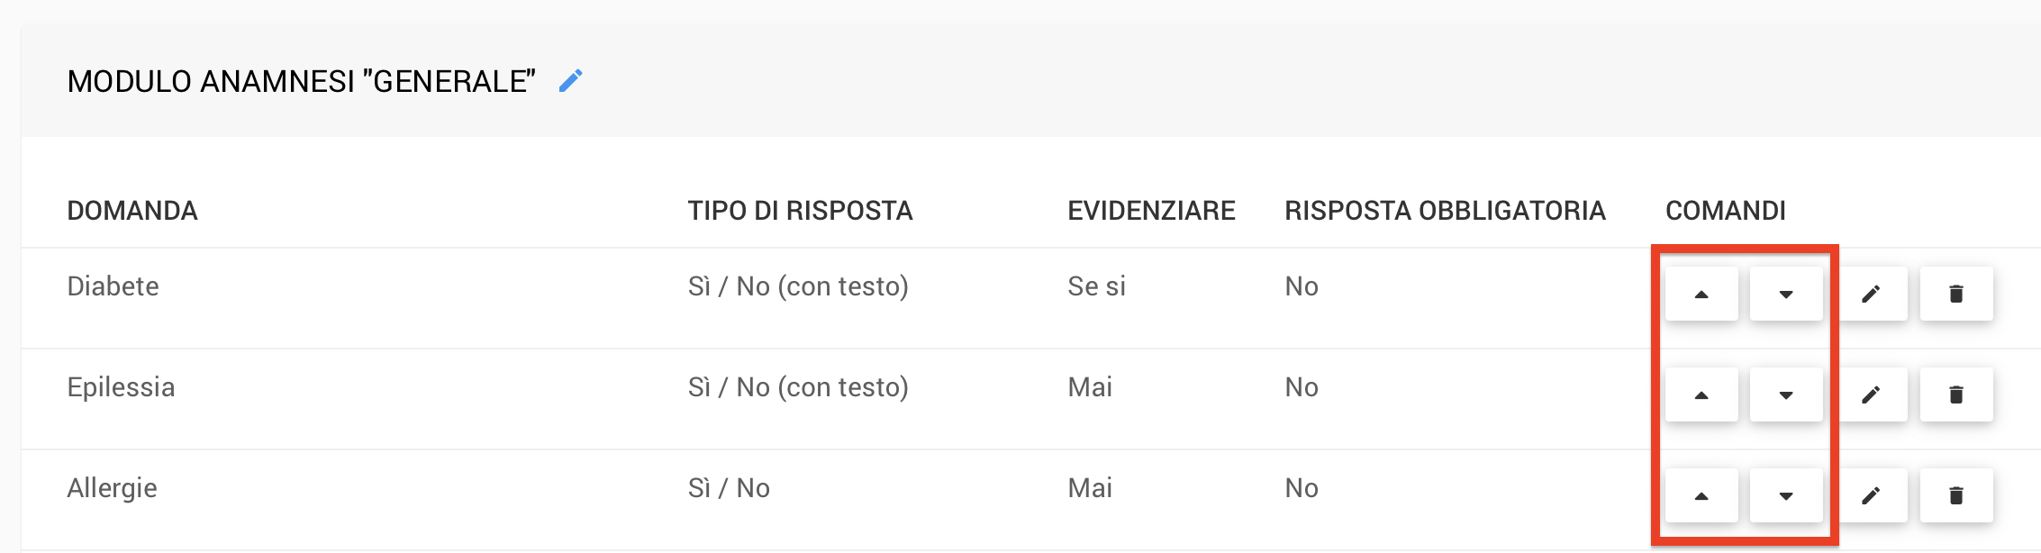Delete the Diabete question
2041x553 pixels.
pos(1956,294)
